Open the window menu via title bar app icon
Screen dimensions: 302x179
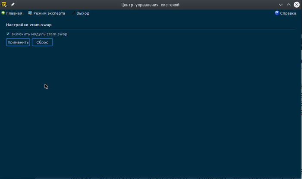(4, 5)
